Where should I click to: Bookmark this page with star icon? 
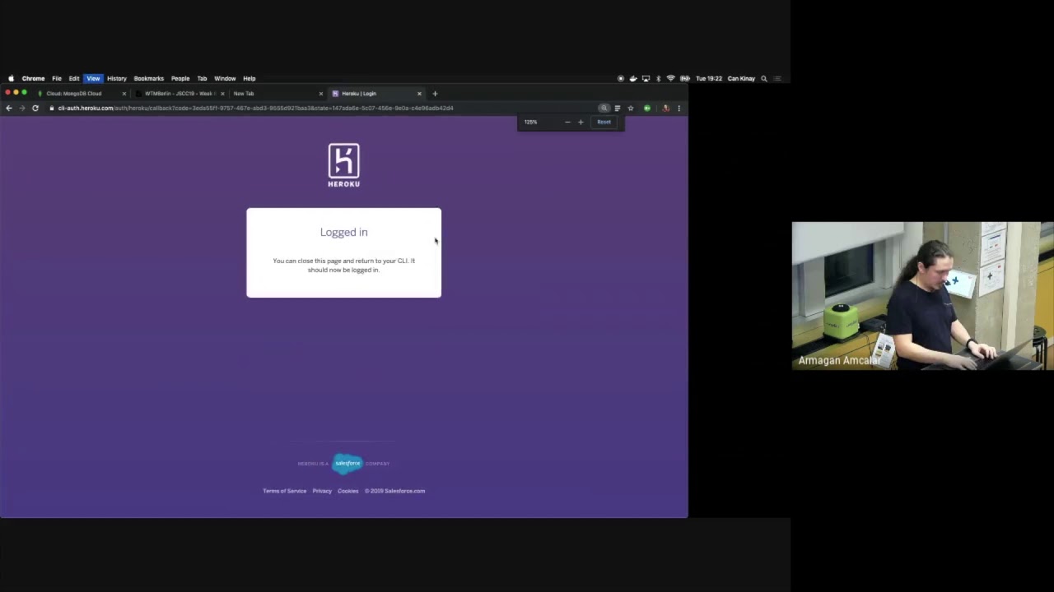(631, 109)
